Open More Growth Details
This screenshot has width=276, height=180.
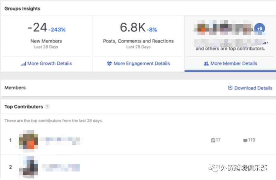pyautogui.click(x=47, y=63)
